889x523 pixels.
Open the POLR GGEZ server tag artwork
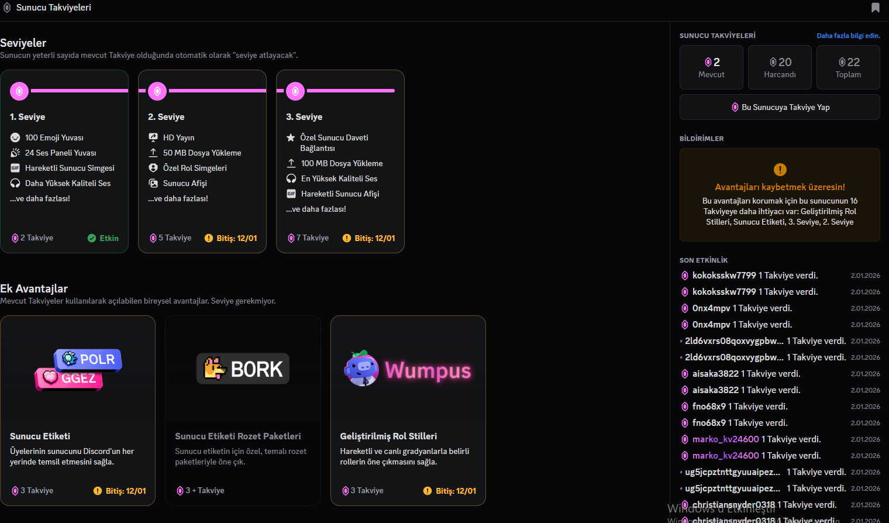point(78,369)
